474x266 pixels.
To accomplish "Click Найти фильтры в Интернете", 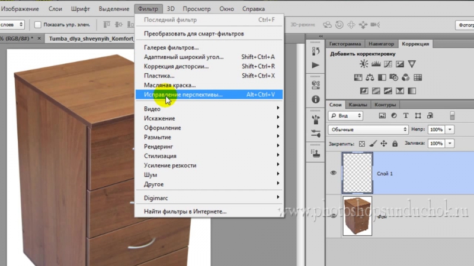I will (209, 212).
